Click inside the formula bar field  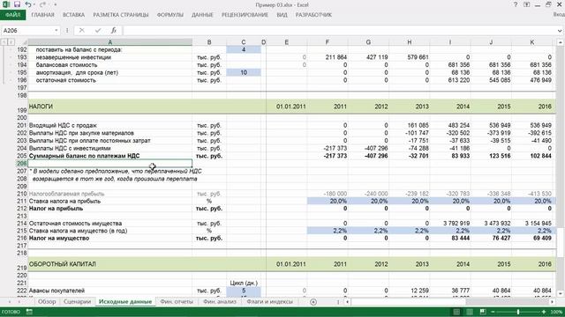click(339, 31)
